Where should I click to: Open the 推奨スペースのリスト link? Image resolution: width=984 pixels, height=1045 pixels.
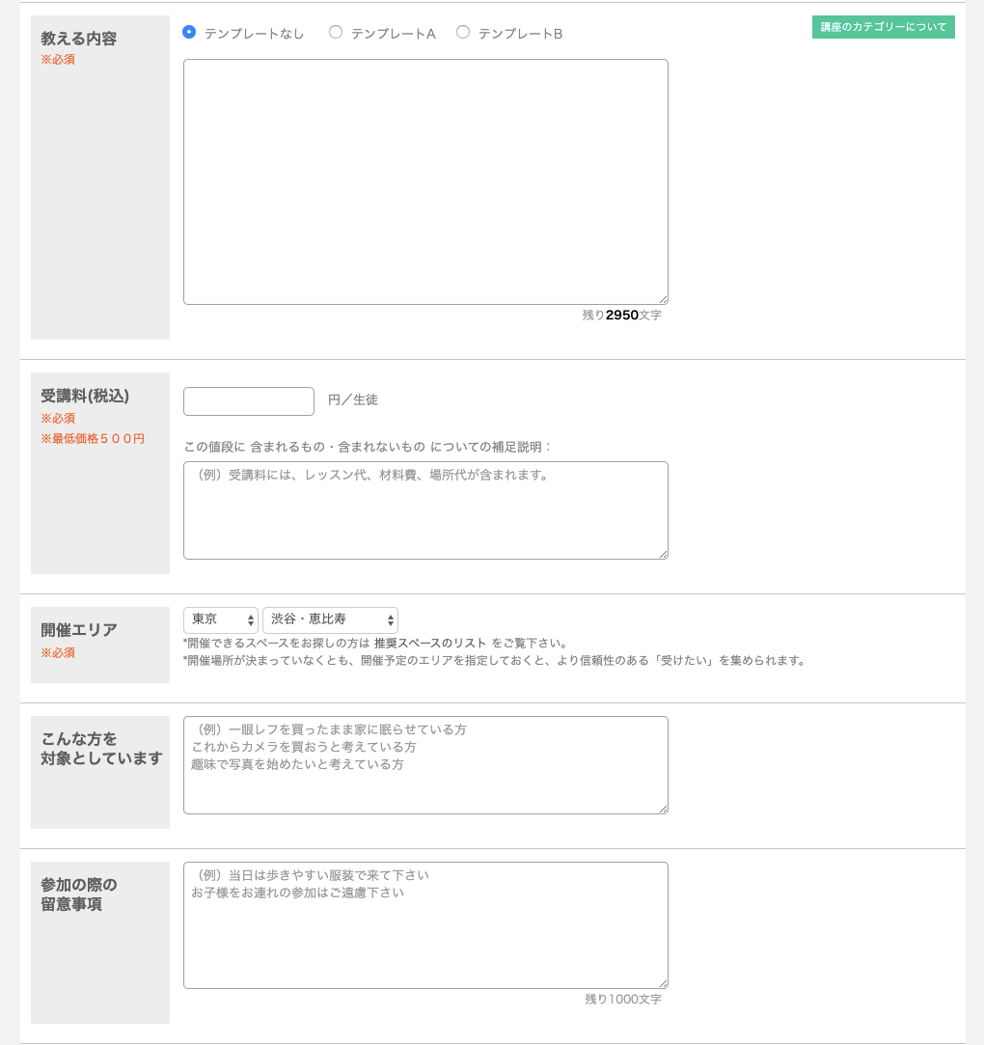[430, 644]
